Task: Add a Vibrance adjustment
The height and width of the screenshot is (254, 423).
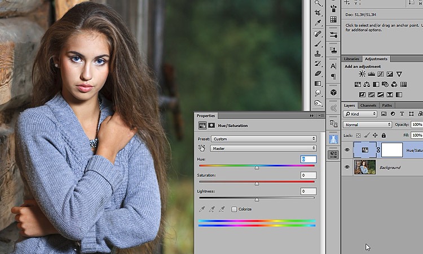Action: (399, 74)
